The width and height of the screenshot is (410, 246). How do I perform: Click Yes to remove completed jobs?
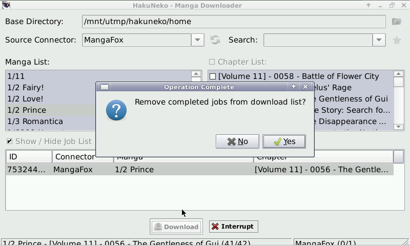point(284,141)
